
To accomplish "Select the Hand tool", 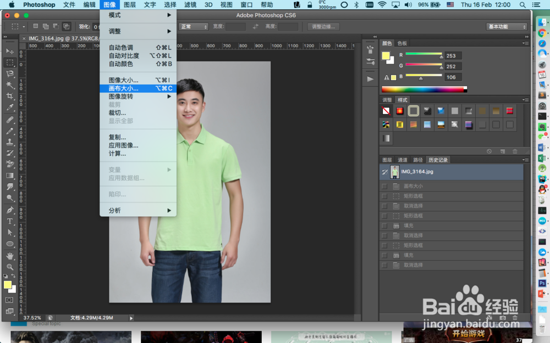I will (x=10, y=256).
